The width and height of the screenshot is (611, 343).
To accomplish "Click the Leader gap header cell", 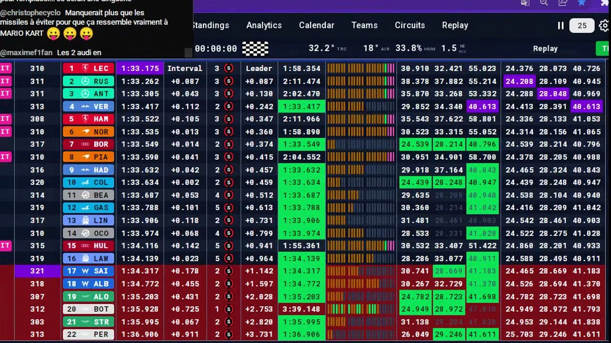I will pos(259,68).
